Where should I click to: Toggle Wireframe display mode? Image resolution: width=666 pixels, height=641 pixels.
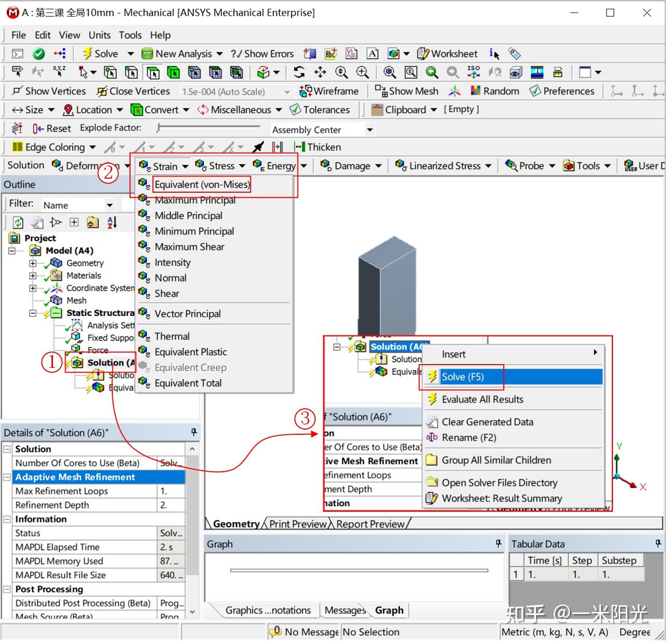click(x=330, y=91)
